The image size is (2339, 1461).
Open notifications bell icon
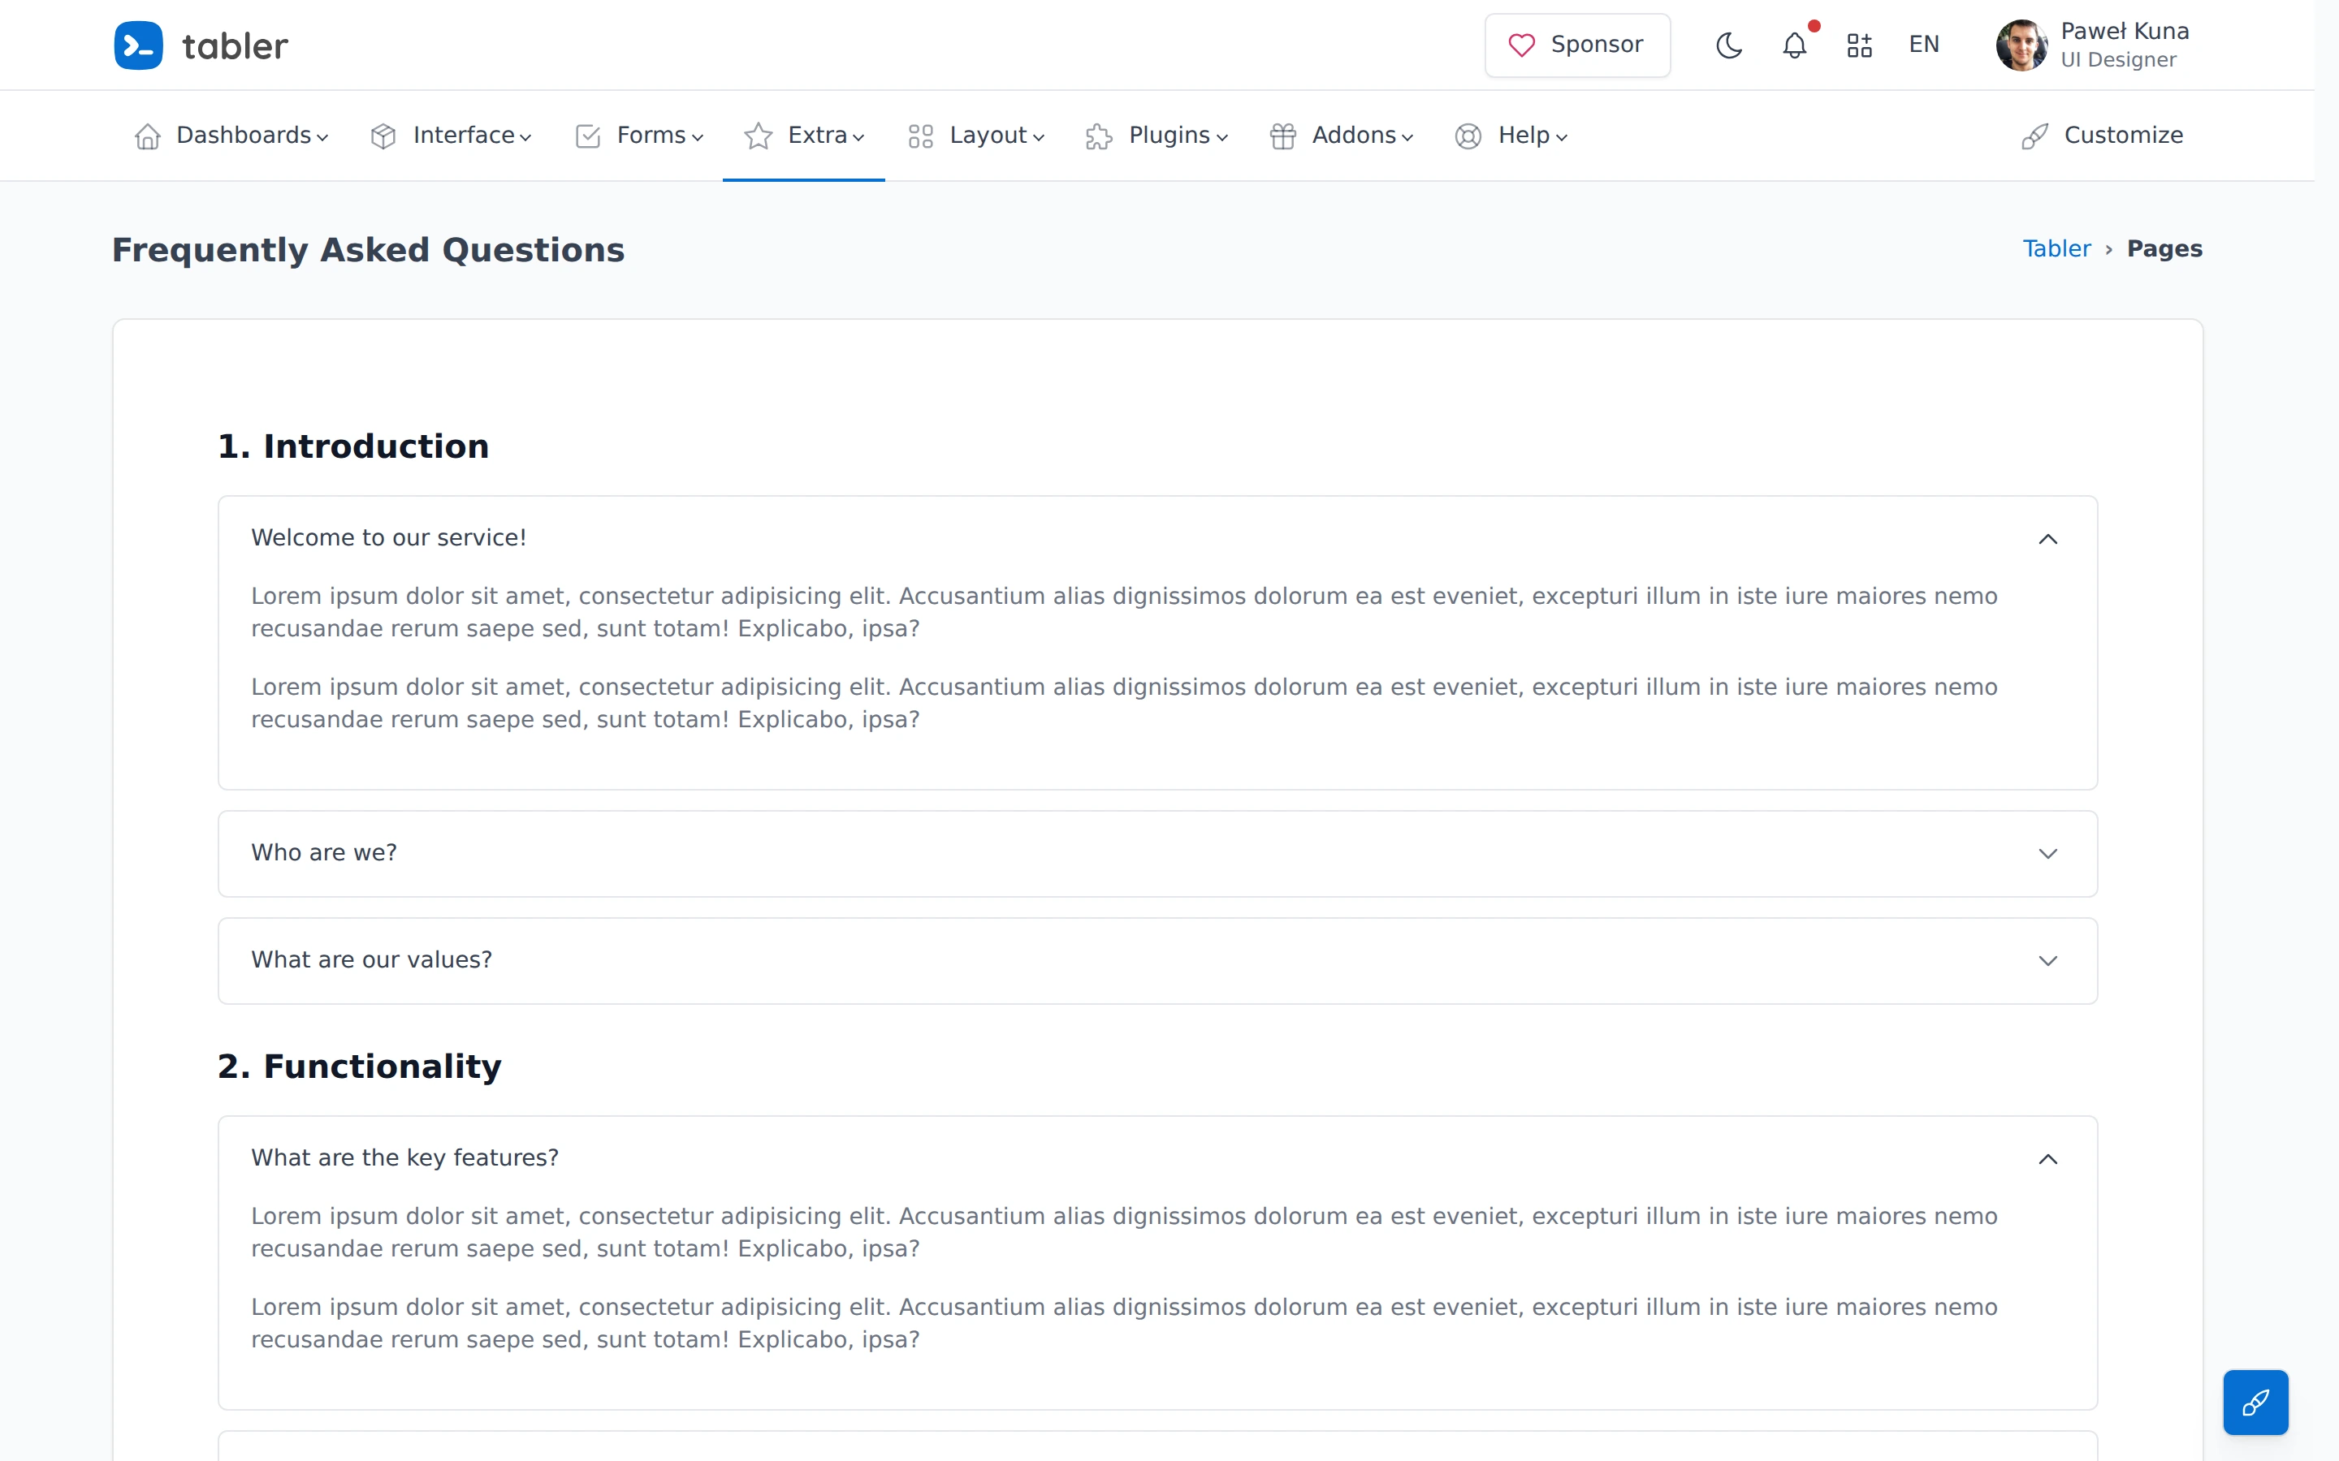[x=1795, y=45]
